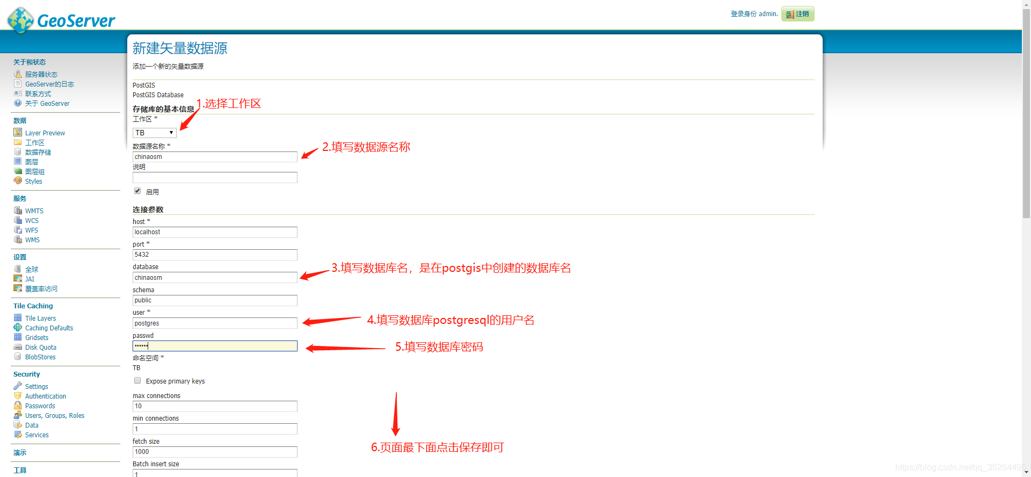Click the 工作区 folder icon
The width and height of the screenshot is (1031, 477).
[18, 142]
